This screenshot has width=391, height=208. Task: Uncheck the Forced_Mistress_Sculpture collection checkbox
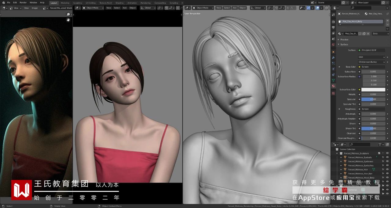tap(379, 153)
